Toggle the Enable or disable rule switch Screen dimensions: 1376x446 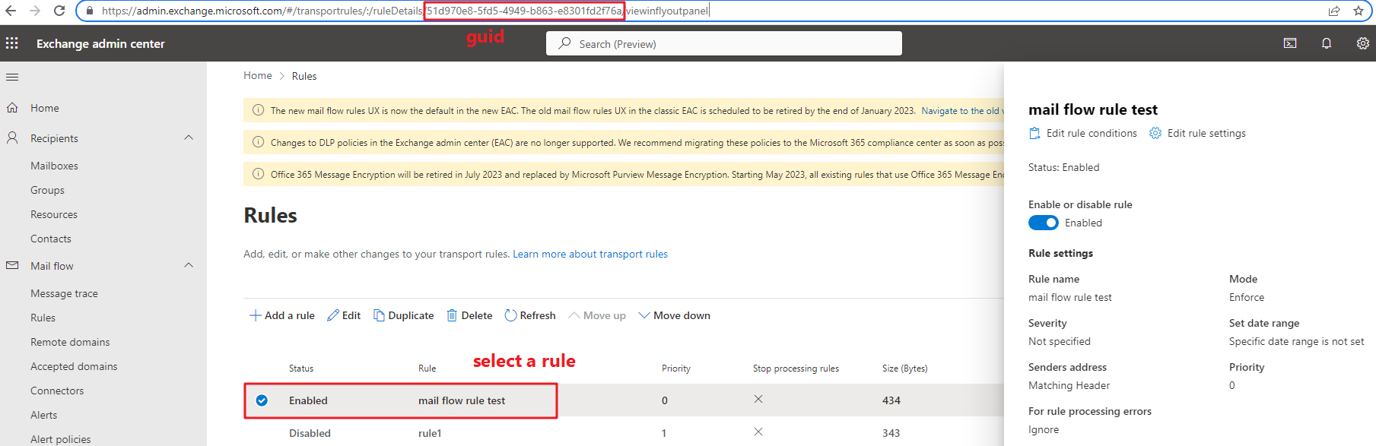(1044, 223)
